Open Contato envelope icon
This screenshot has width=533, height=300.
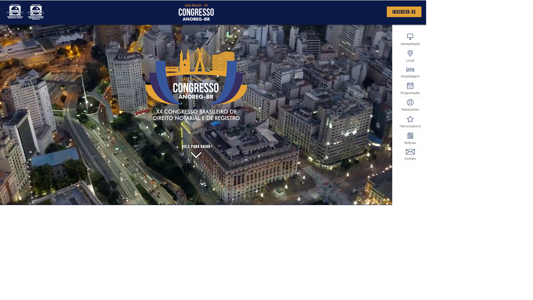(x=410, y=152)
